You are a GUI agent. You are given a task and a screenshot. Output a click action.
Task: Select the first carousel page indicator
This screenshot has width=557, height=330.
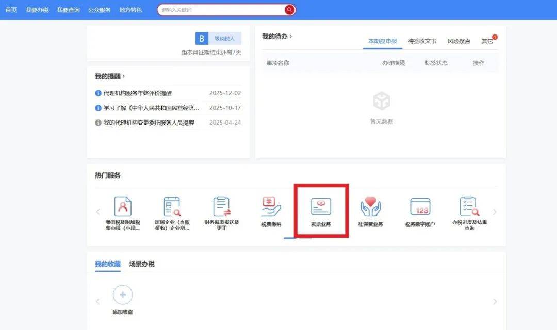(289, 238)
